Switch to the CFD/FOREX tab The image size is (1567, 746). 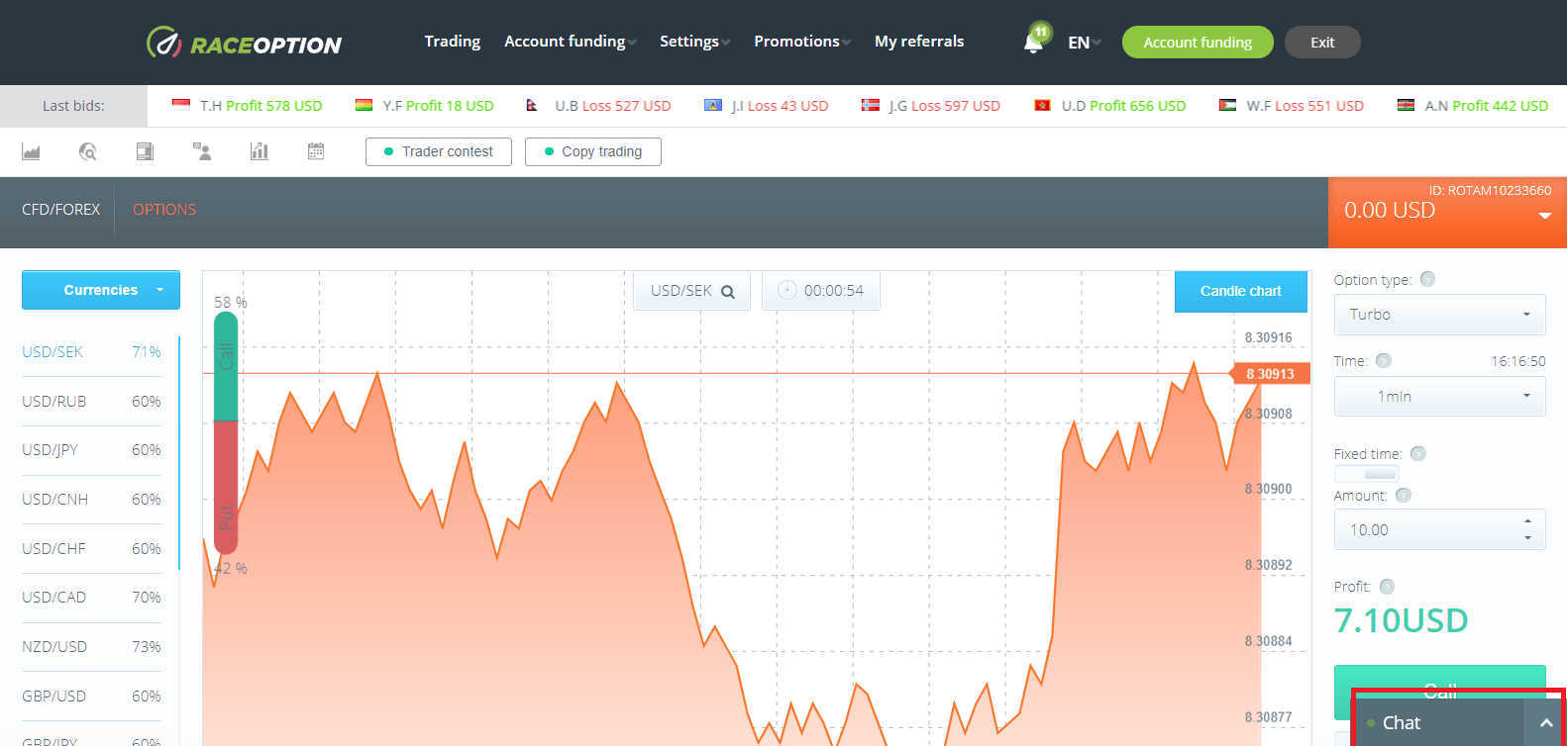point(61,210)
